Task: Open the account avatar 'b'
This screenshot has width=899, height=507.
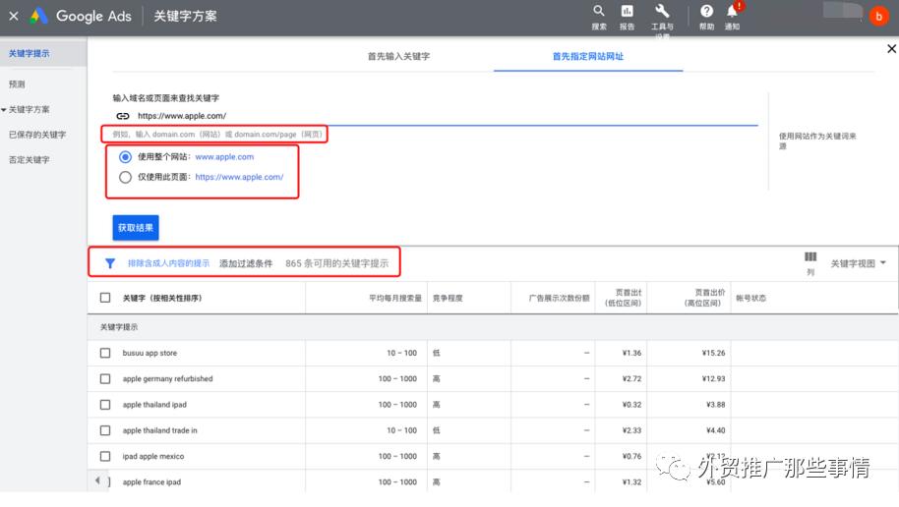Action: tap(878, 16)
